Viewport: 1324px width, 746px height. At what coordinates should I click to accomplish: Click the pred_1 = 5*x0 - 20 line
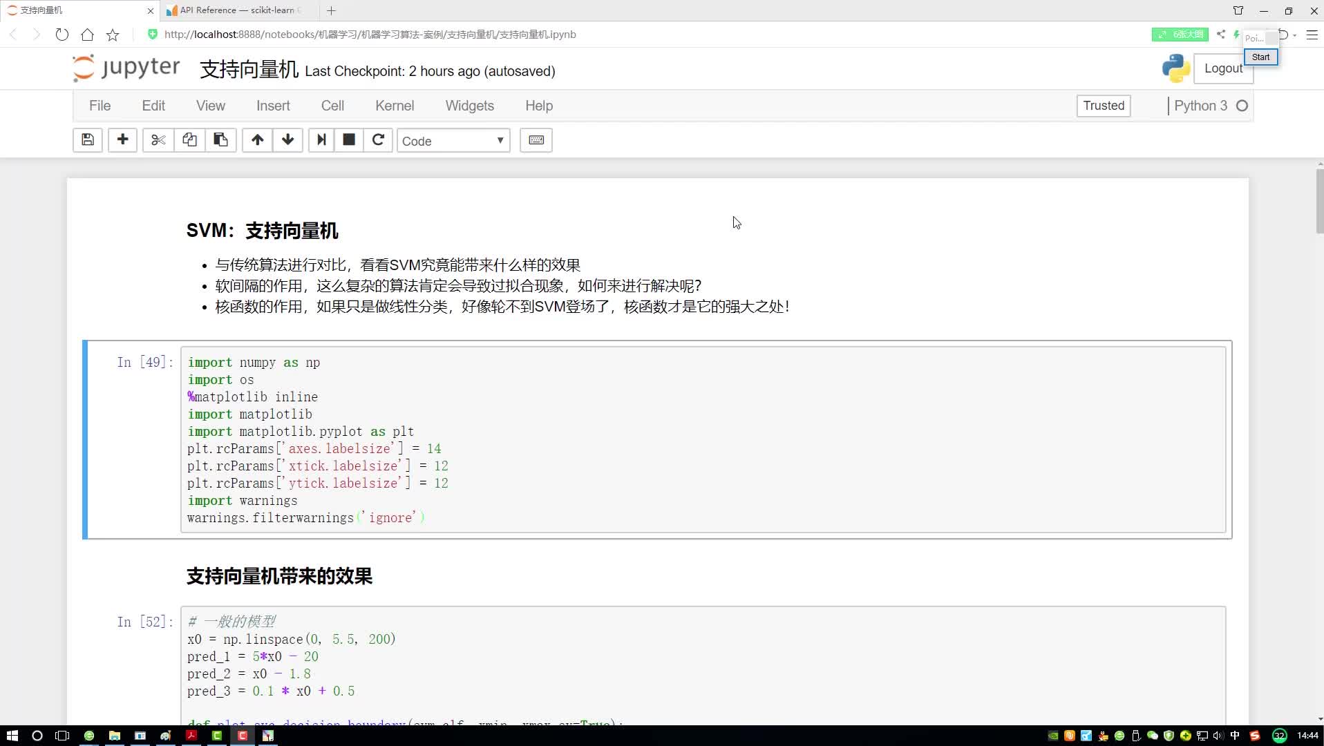point(252,657)
